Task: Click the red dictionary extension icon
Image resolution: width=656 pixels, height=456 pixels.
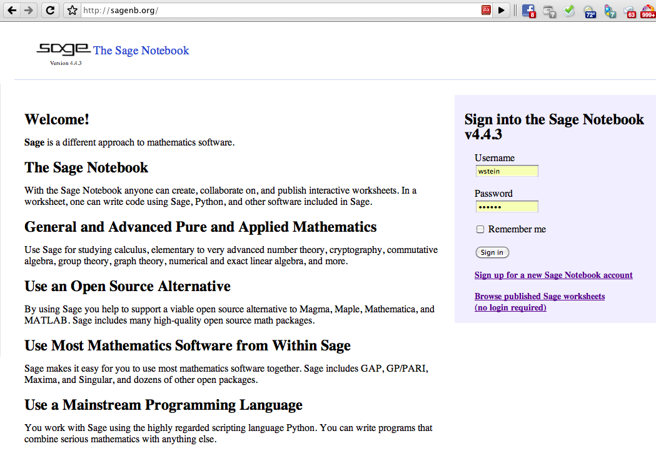Action: point(486,10)
